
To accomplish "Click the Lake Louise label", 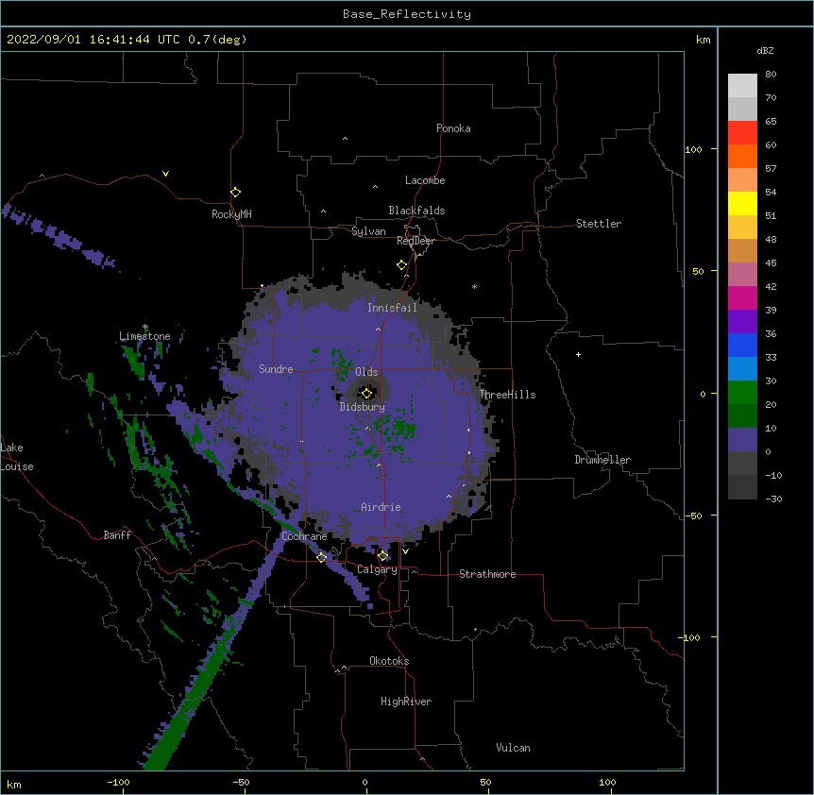I will [x=17, y=457].
